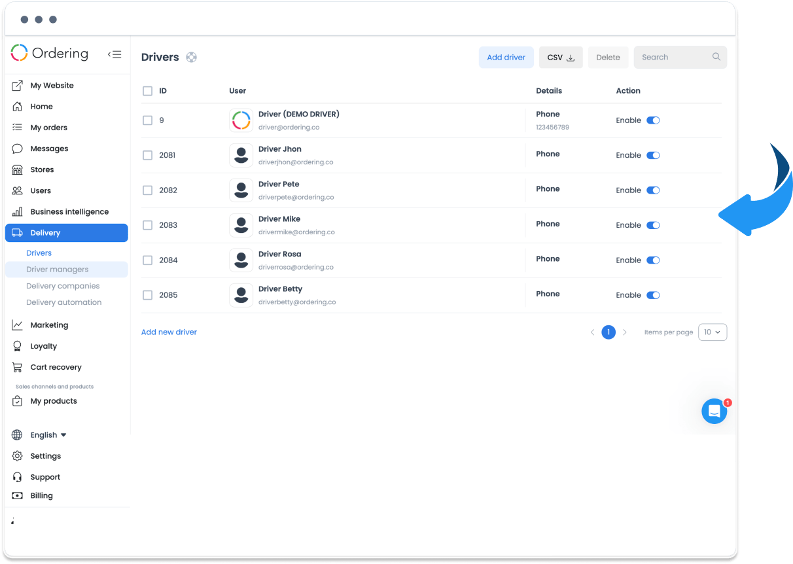
Task: Open the Driver Pete name entry
Action: [x=279, y=184]
